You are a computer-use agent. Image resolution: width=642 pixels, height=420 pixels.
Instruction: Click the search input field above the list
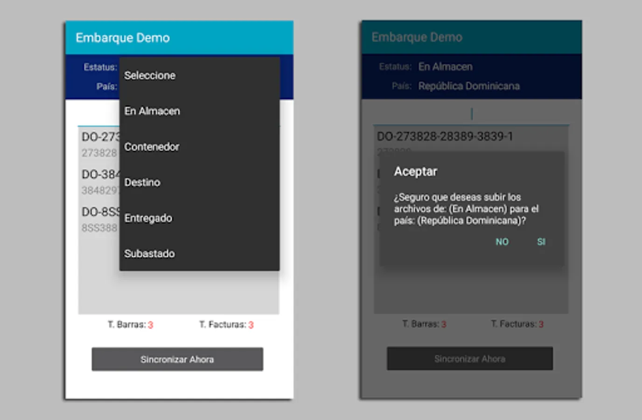pos(471,113)
